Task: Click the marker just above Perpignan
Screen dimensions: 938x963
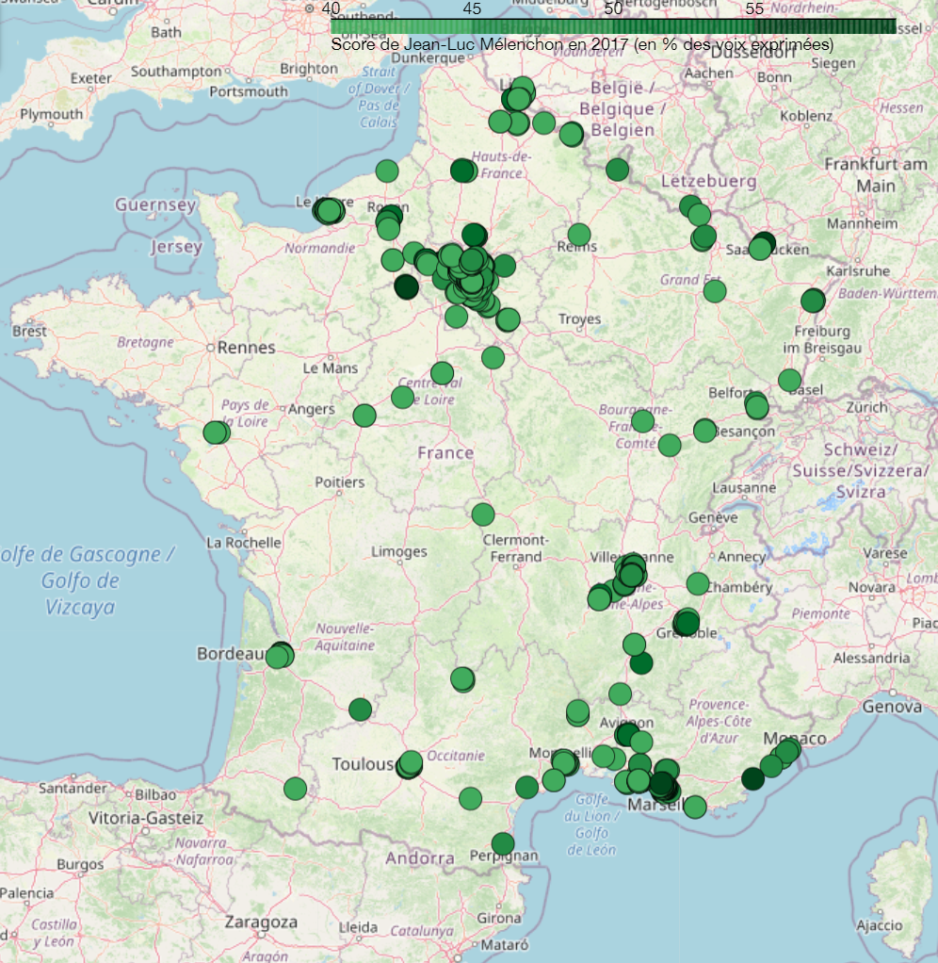Action: [x=503, y=843]
